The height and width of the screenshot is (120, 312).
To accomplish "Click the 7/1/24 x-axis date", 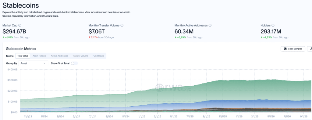I will [x=93, y=117].
